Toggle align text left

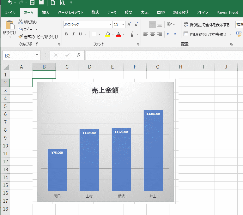(146, 34)
